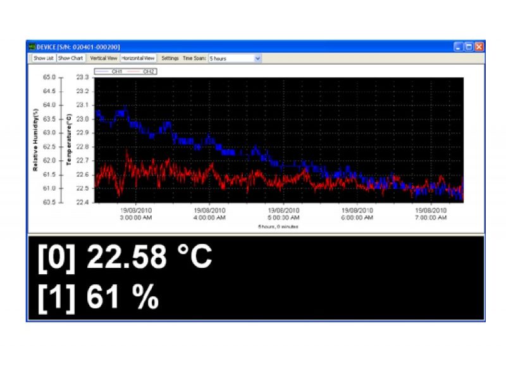Screen dimensions: 506x380
Task: Click the 22.4 temperature axis value
Action: (82, 202)
